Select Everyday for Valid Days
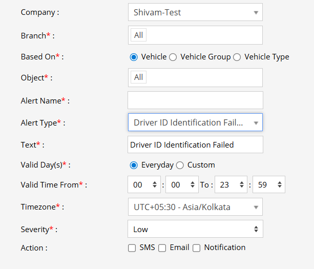 (134, 165)
